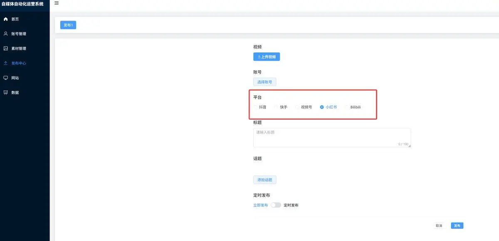Viewport: 499px width, 241px height.
Task: Click the monitor icon beside 网站
Action: 6,78
